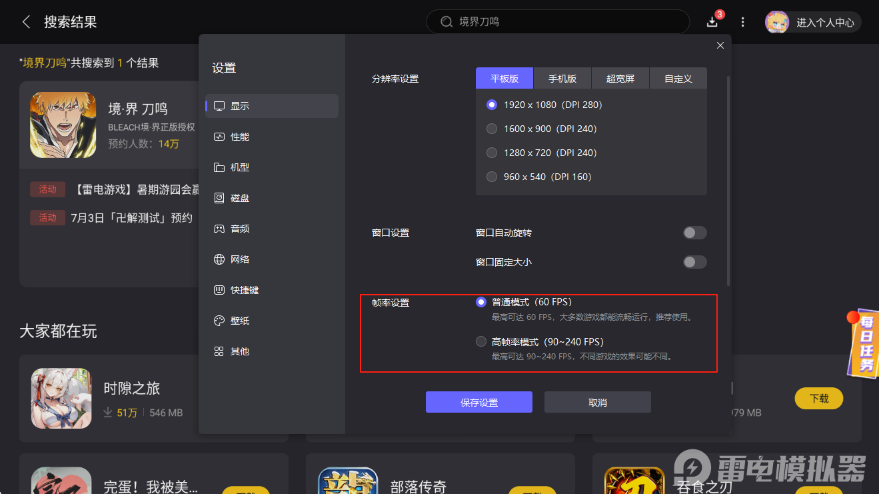Click the yellow 下载 button
The width and height of the screenshot is (879, 494).
819,399
